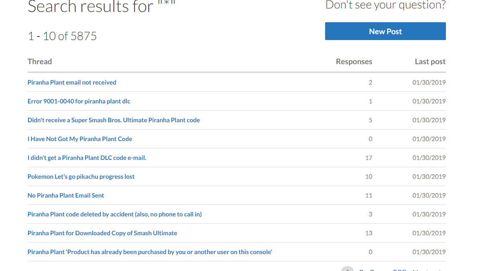
Task: Open 'Piranha Plant email not received' thread
Action: click(72, 82)
